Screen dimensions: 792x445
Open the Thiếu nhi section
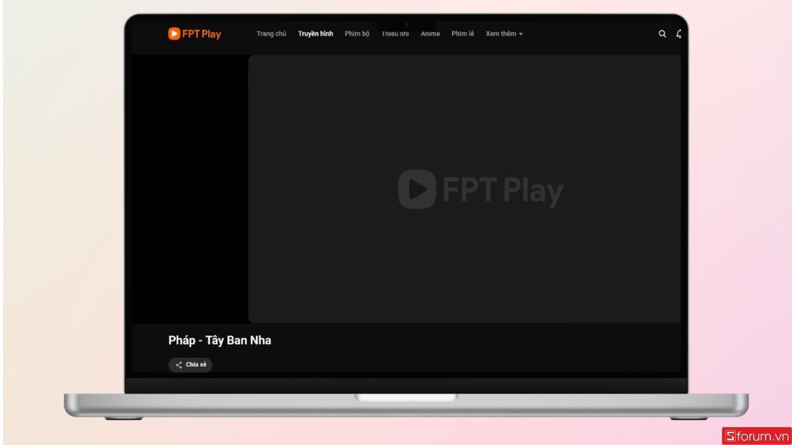pos(395,34)
